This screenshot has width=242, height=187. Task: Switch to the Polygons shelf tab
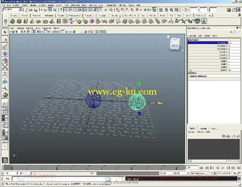tap(49, 16)
